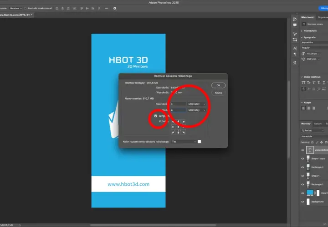The width and height of the screenshot is (328, 227).
Task: Open the Comments panel speech bubble icon
Action: coord(295,25)
